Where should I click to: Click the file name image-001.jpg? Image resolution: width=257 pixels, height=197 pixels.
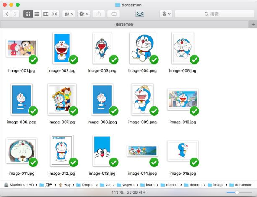pyautogui.click(x=22, y=71)
